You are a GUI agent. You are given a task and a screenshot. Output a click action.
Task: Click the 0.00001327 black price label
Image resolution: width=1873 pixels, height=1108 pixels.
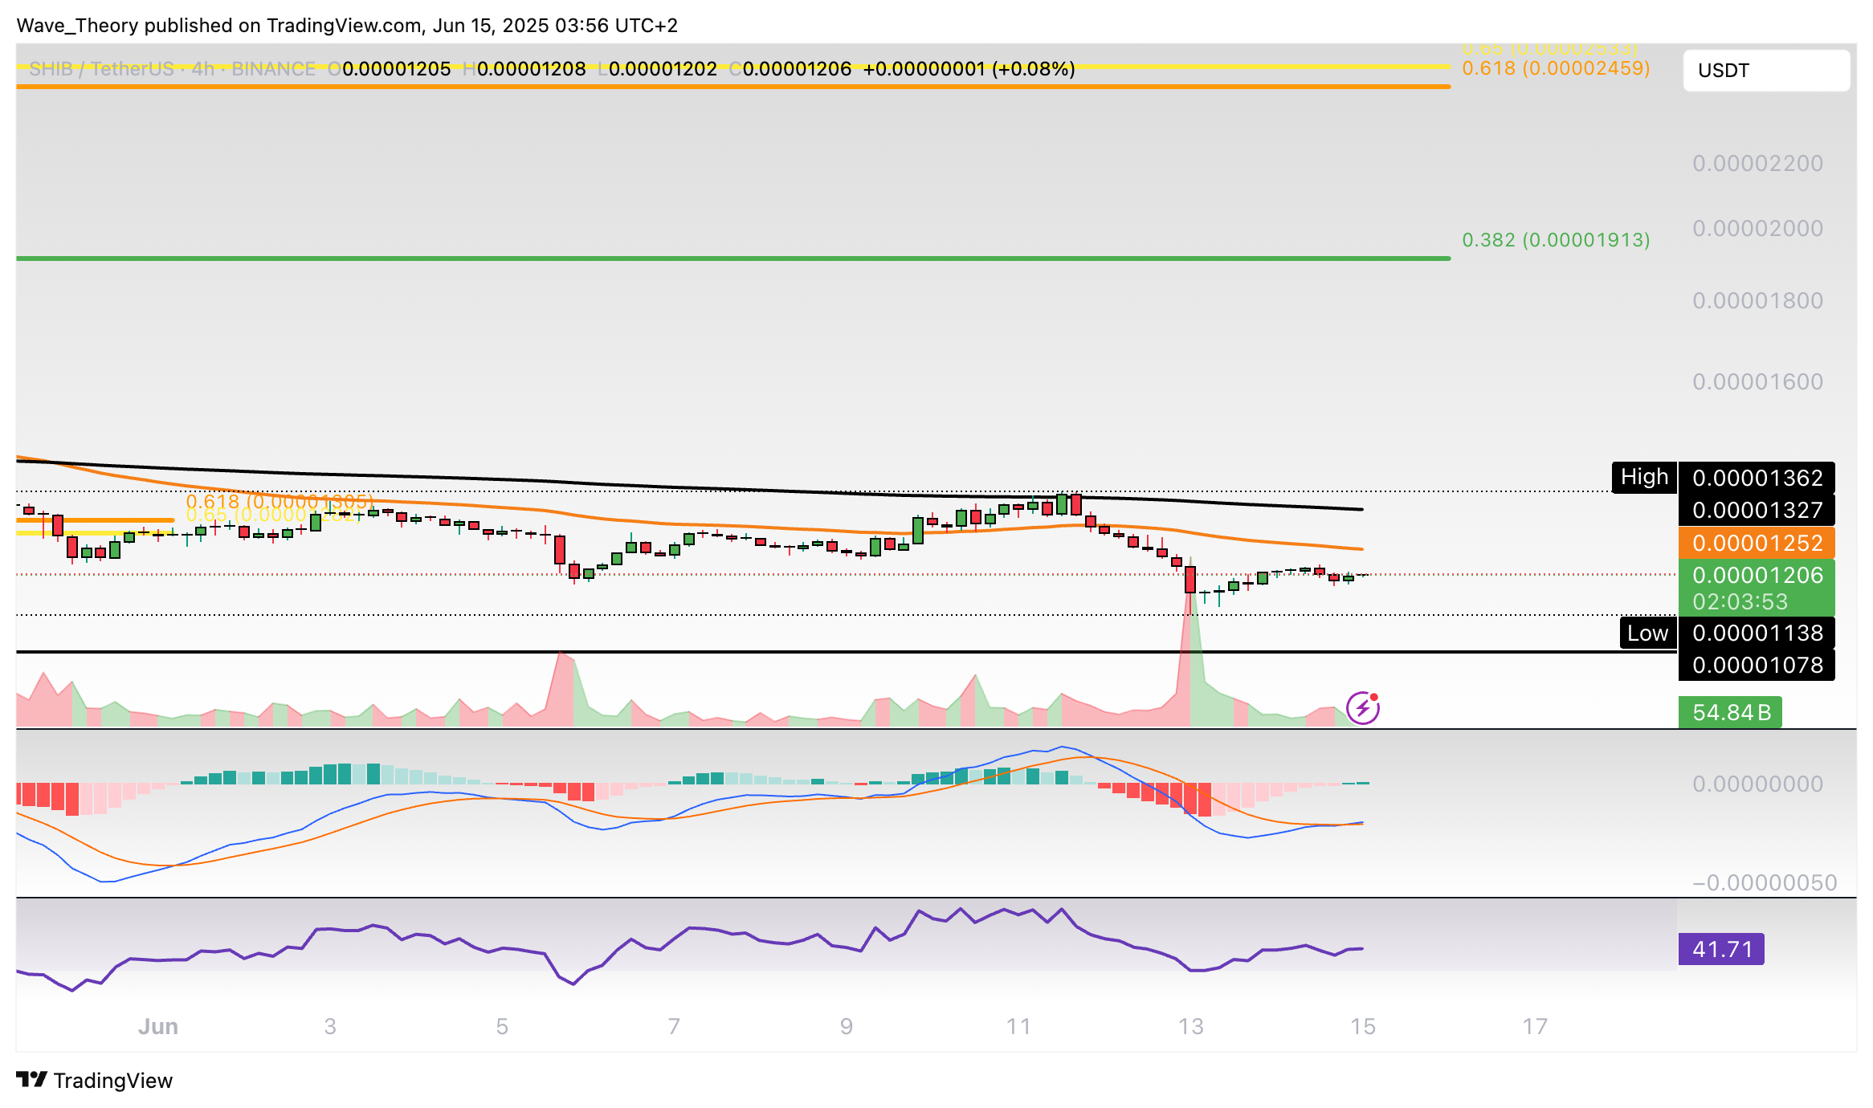point(1757,510)
